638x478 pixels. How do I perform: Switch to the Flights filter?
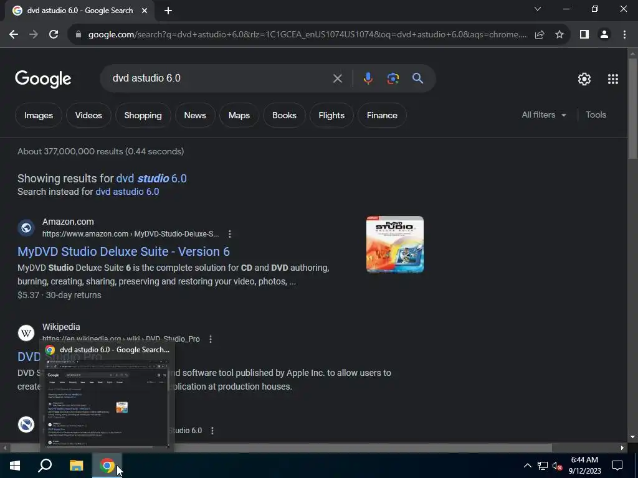tap(331, 115)
